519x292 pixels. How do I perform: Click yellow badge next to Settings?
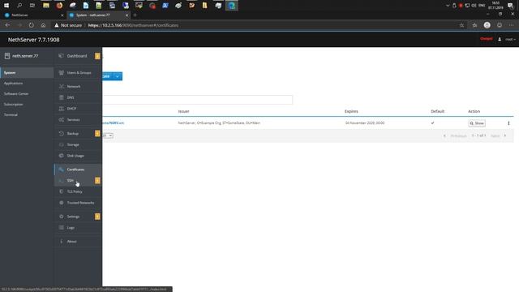[97, 217]
